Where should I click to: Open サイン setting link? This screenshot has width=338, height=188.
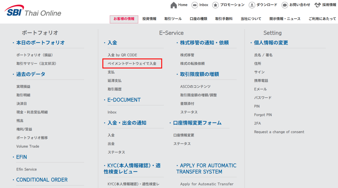pos(259,72)
